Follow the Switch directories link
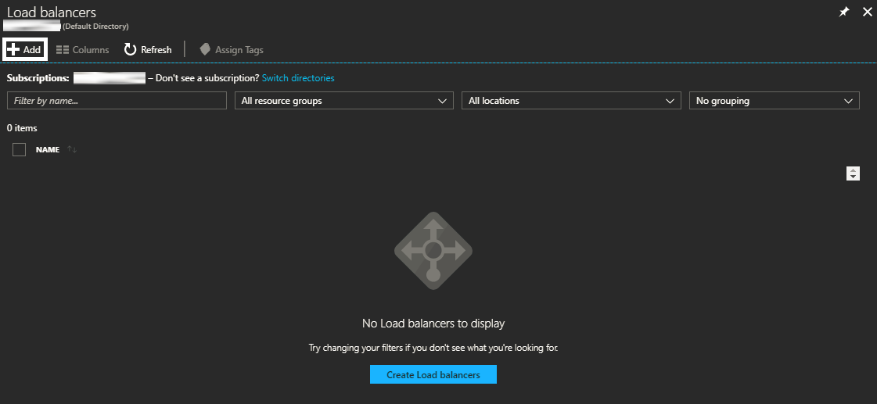 (x=298, y=78)
